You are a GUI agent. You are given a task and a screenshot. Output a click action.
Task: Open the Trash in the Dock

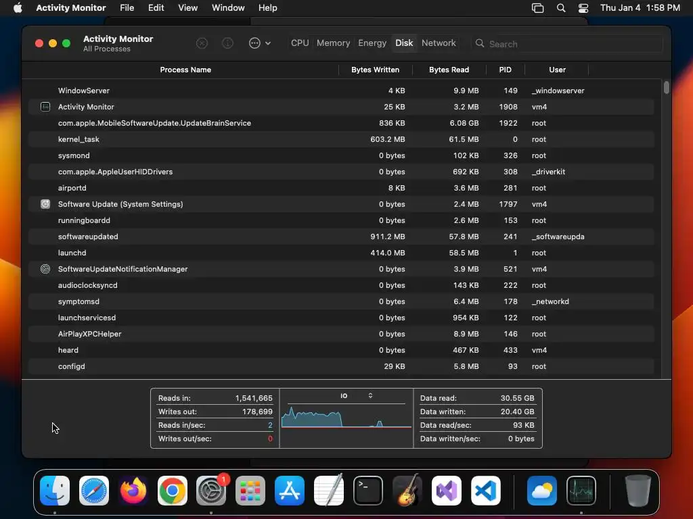638,491
